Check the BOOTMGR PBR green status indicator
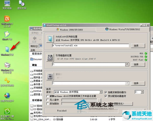153x121 pixels. (146, 57)
